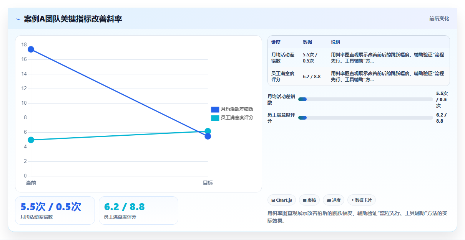Select the 5.5次 / 0.5次 data card
Screen dimensions: 465x240
tap(55, 210)
